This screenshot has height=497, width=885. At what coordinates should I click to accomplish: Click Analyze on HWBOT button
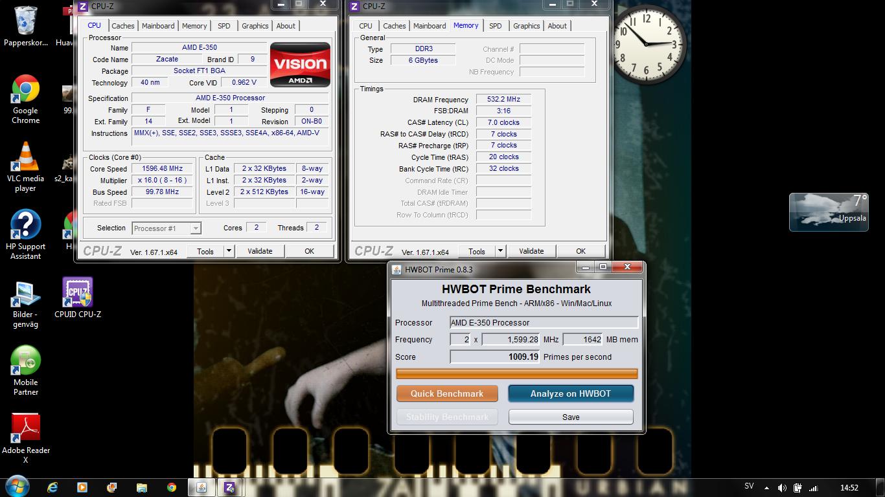tap(571, 393)
